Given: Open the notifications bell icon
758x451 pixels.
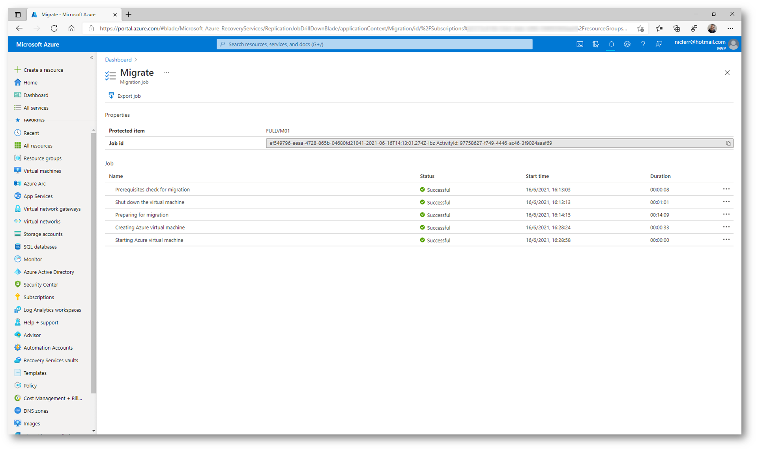Looking at the screenshot, I should [611, 44].
